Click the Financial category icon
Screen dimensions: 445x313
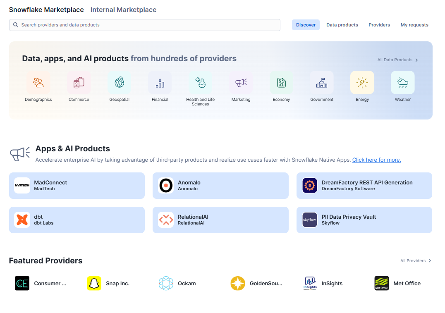[x=160, y=82]
